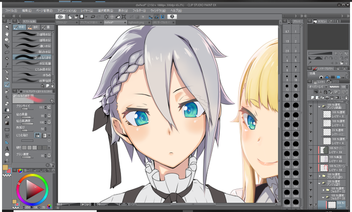Viewport: 352px width, 212px height.
Task: Expand Folder 22 in layers
Action: pos(324,190)
